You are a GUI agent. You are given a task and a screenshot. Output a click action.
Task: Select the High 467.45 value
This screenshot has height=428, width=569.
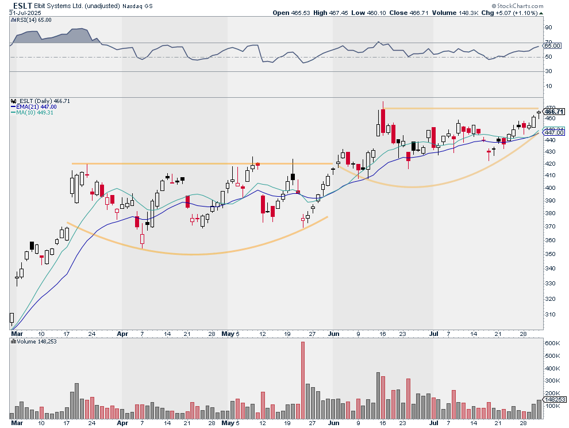330,13
